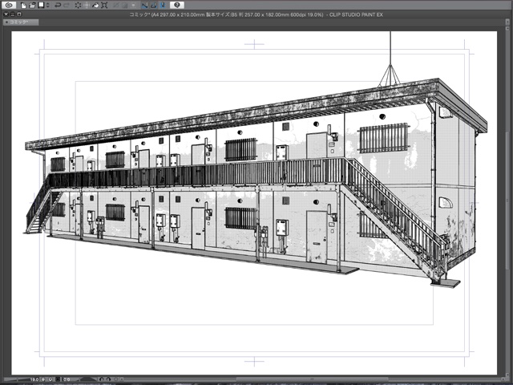Zoom out with the status bar button
This screenshot has width=513, height=385.
click(42, 379)
